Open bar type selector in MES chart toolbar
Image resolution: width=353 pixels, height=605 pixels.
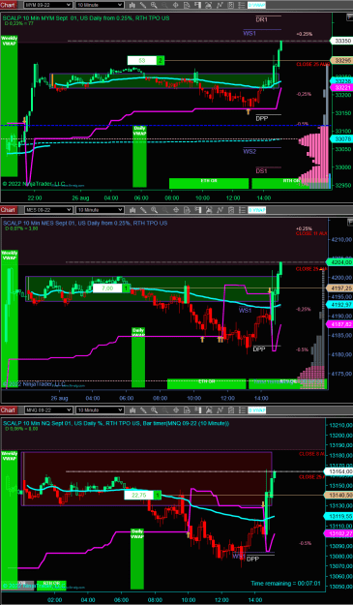tap(132, 210)
